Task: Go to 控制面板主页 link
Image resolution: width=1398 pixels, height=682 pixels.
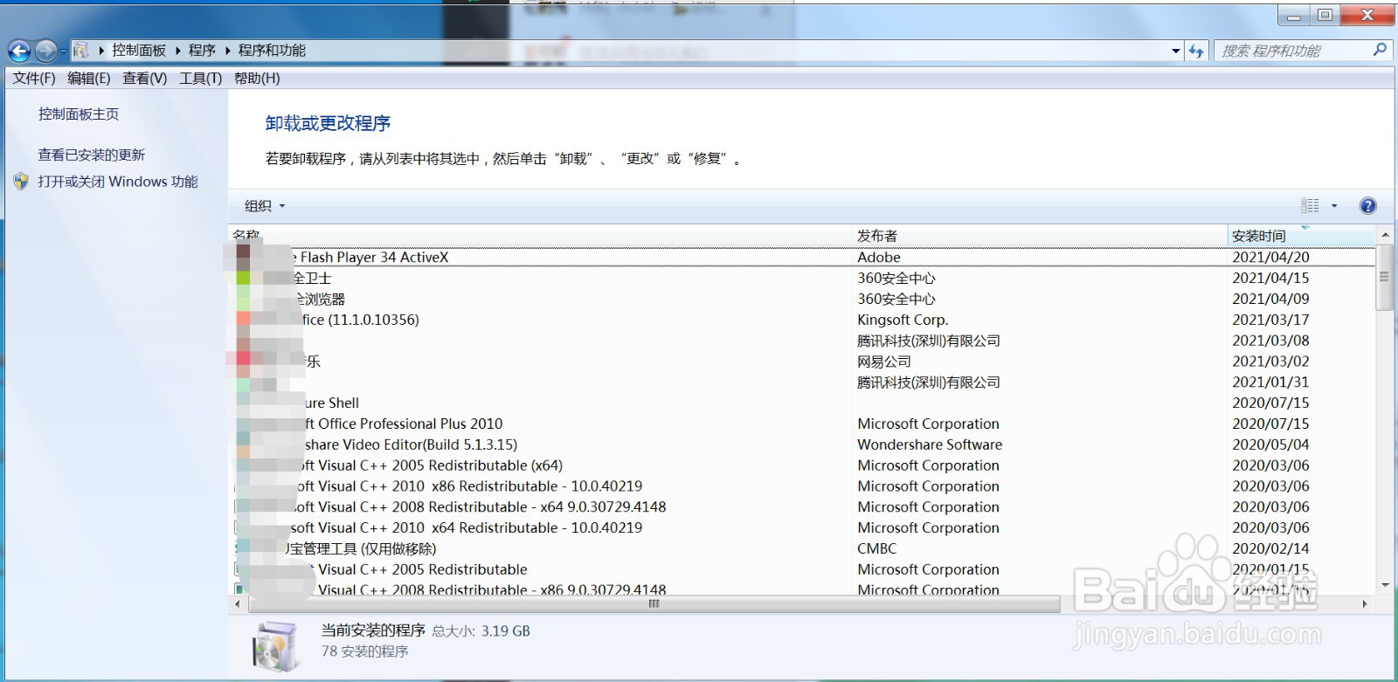Action: (79, 114)
